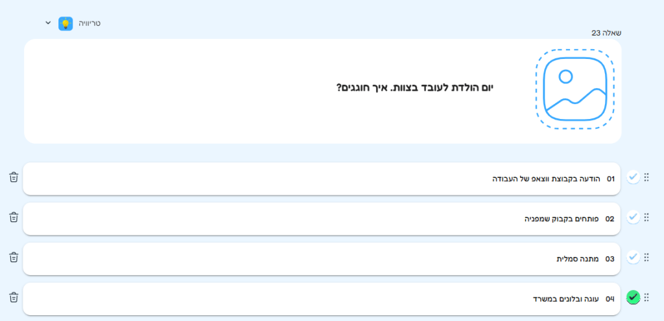Open the טריוויה question type selector
This screenshot has width=664, height=321.
(89, 23)
